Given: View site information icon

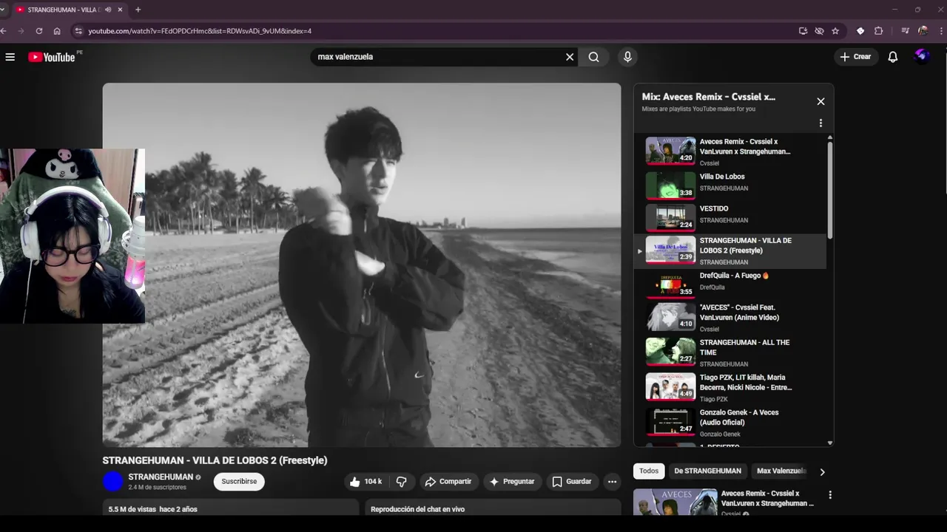Looking at the screenshot, I should [x=78, y=31].
